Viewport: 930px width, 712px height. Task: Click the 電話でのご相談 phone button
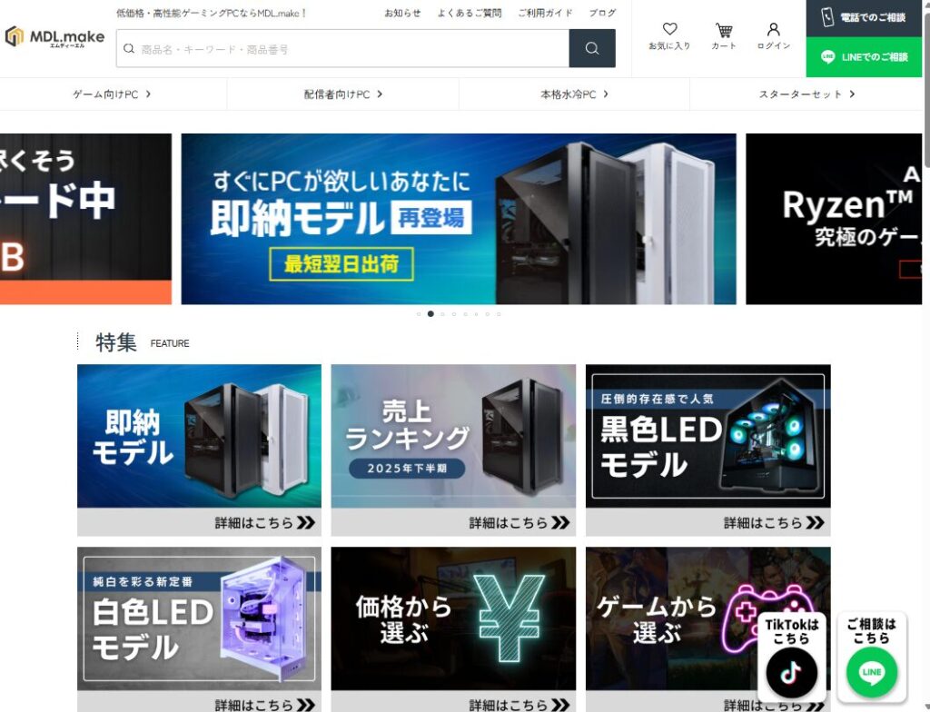[x=864, y=17]
